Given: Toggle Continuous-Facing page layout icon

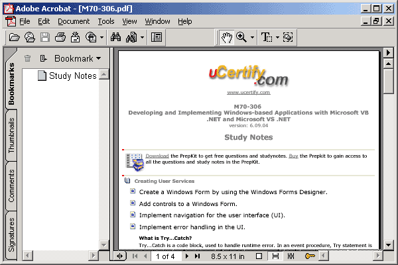Looking at the screenshot, I should click(291, 256).
